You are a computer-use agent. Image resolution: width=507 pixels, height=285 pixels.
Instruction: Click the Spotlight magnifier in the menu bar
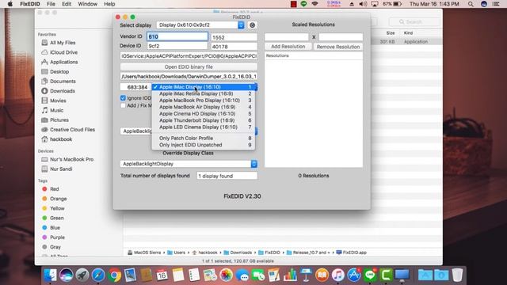coord(471,4)
